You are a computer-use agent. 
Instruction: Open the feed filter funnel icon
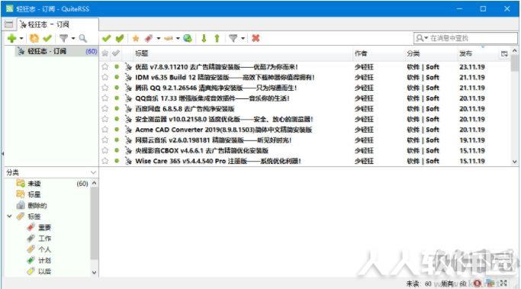pyautogui.click(x=64, y=39)
